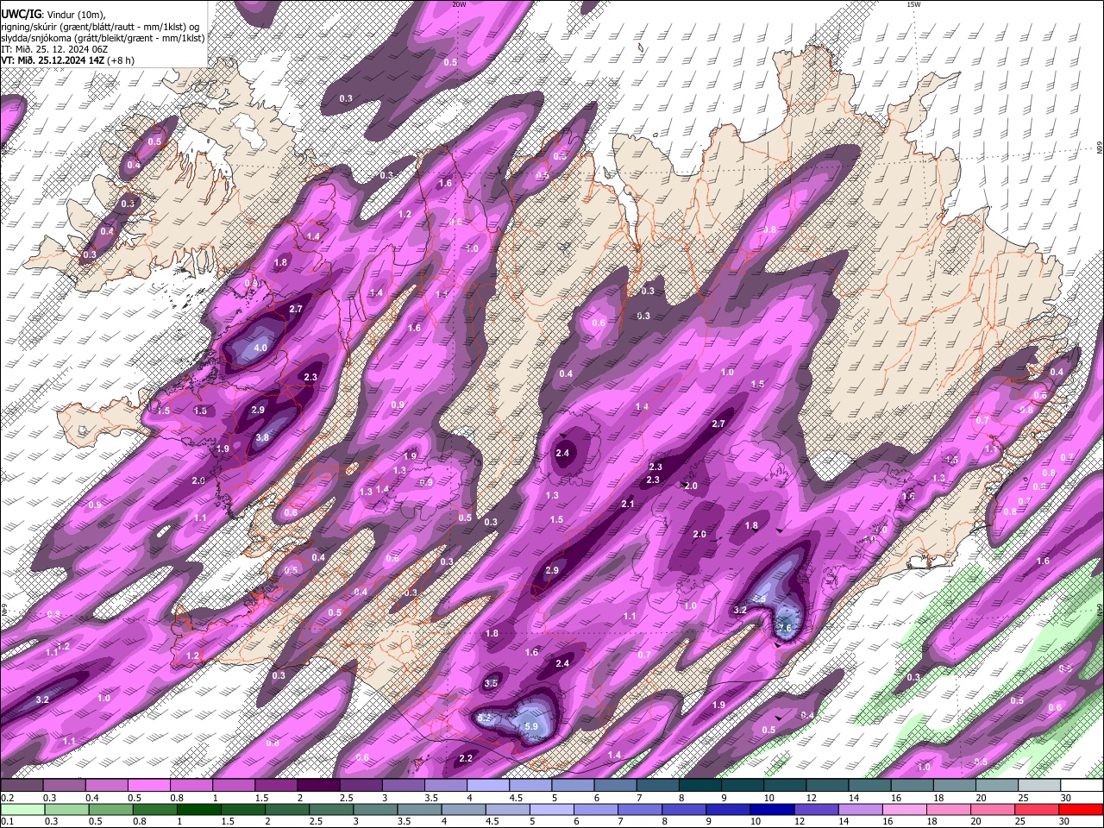Click the '30' label on the upper legend scale

pos(1066,798)
